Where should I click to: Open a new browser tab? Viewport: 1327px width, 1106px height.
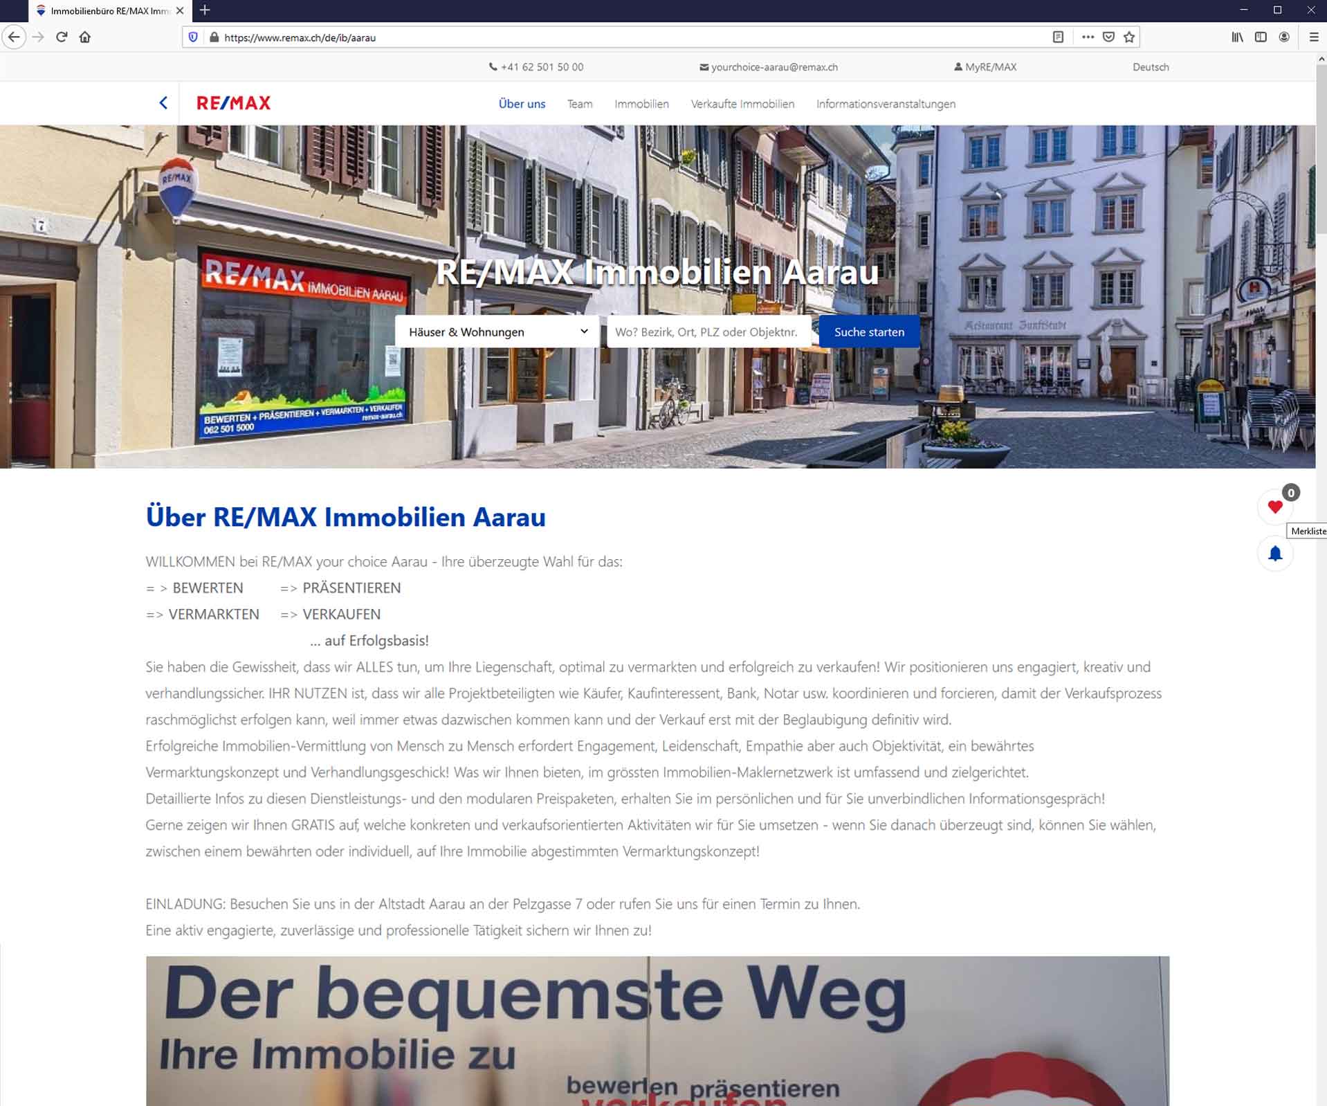pos(205,10)
